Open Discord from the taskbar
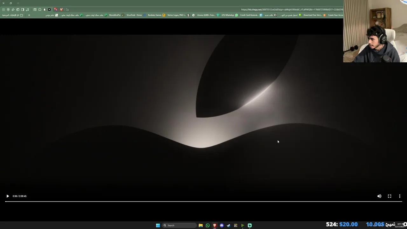 (222, 226)
